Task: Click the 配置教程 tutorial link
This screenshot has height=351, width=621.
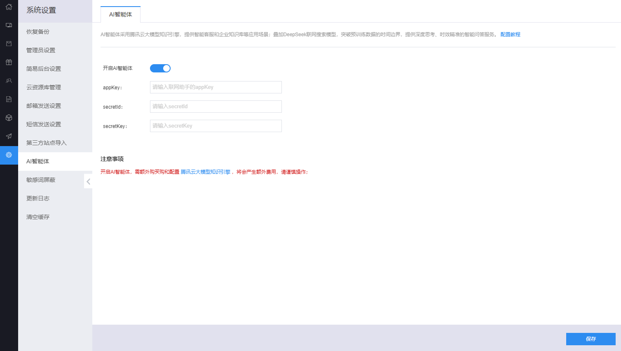Action: pyautogui.click(x=510, y=35)
